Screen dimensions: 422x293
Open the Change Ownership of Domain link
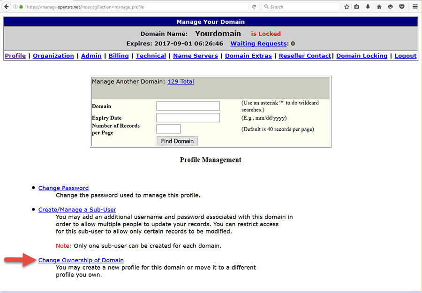(x=81, y=260)
